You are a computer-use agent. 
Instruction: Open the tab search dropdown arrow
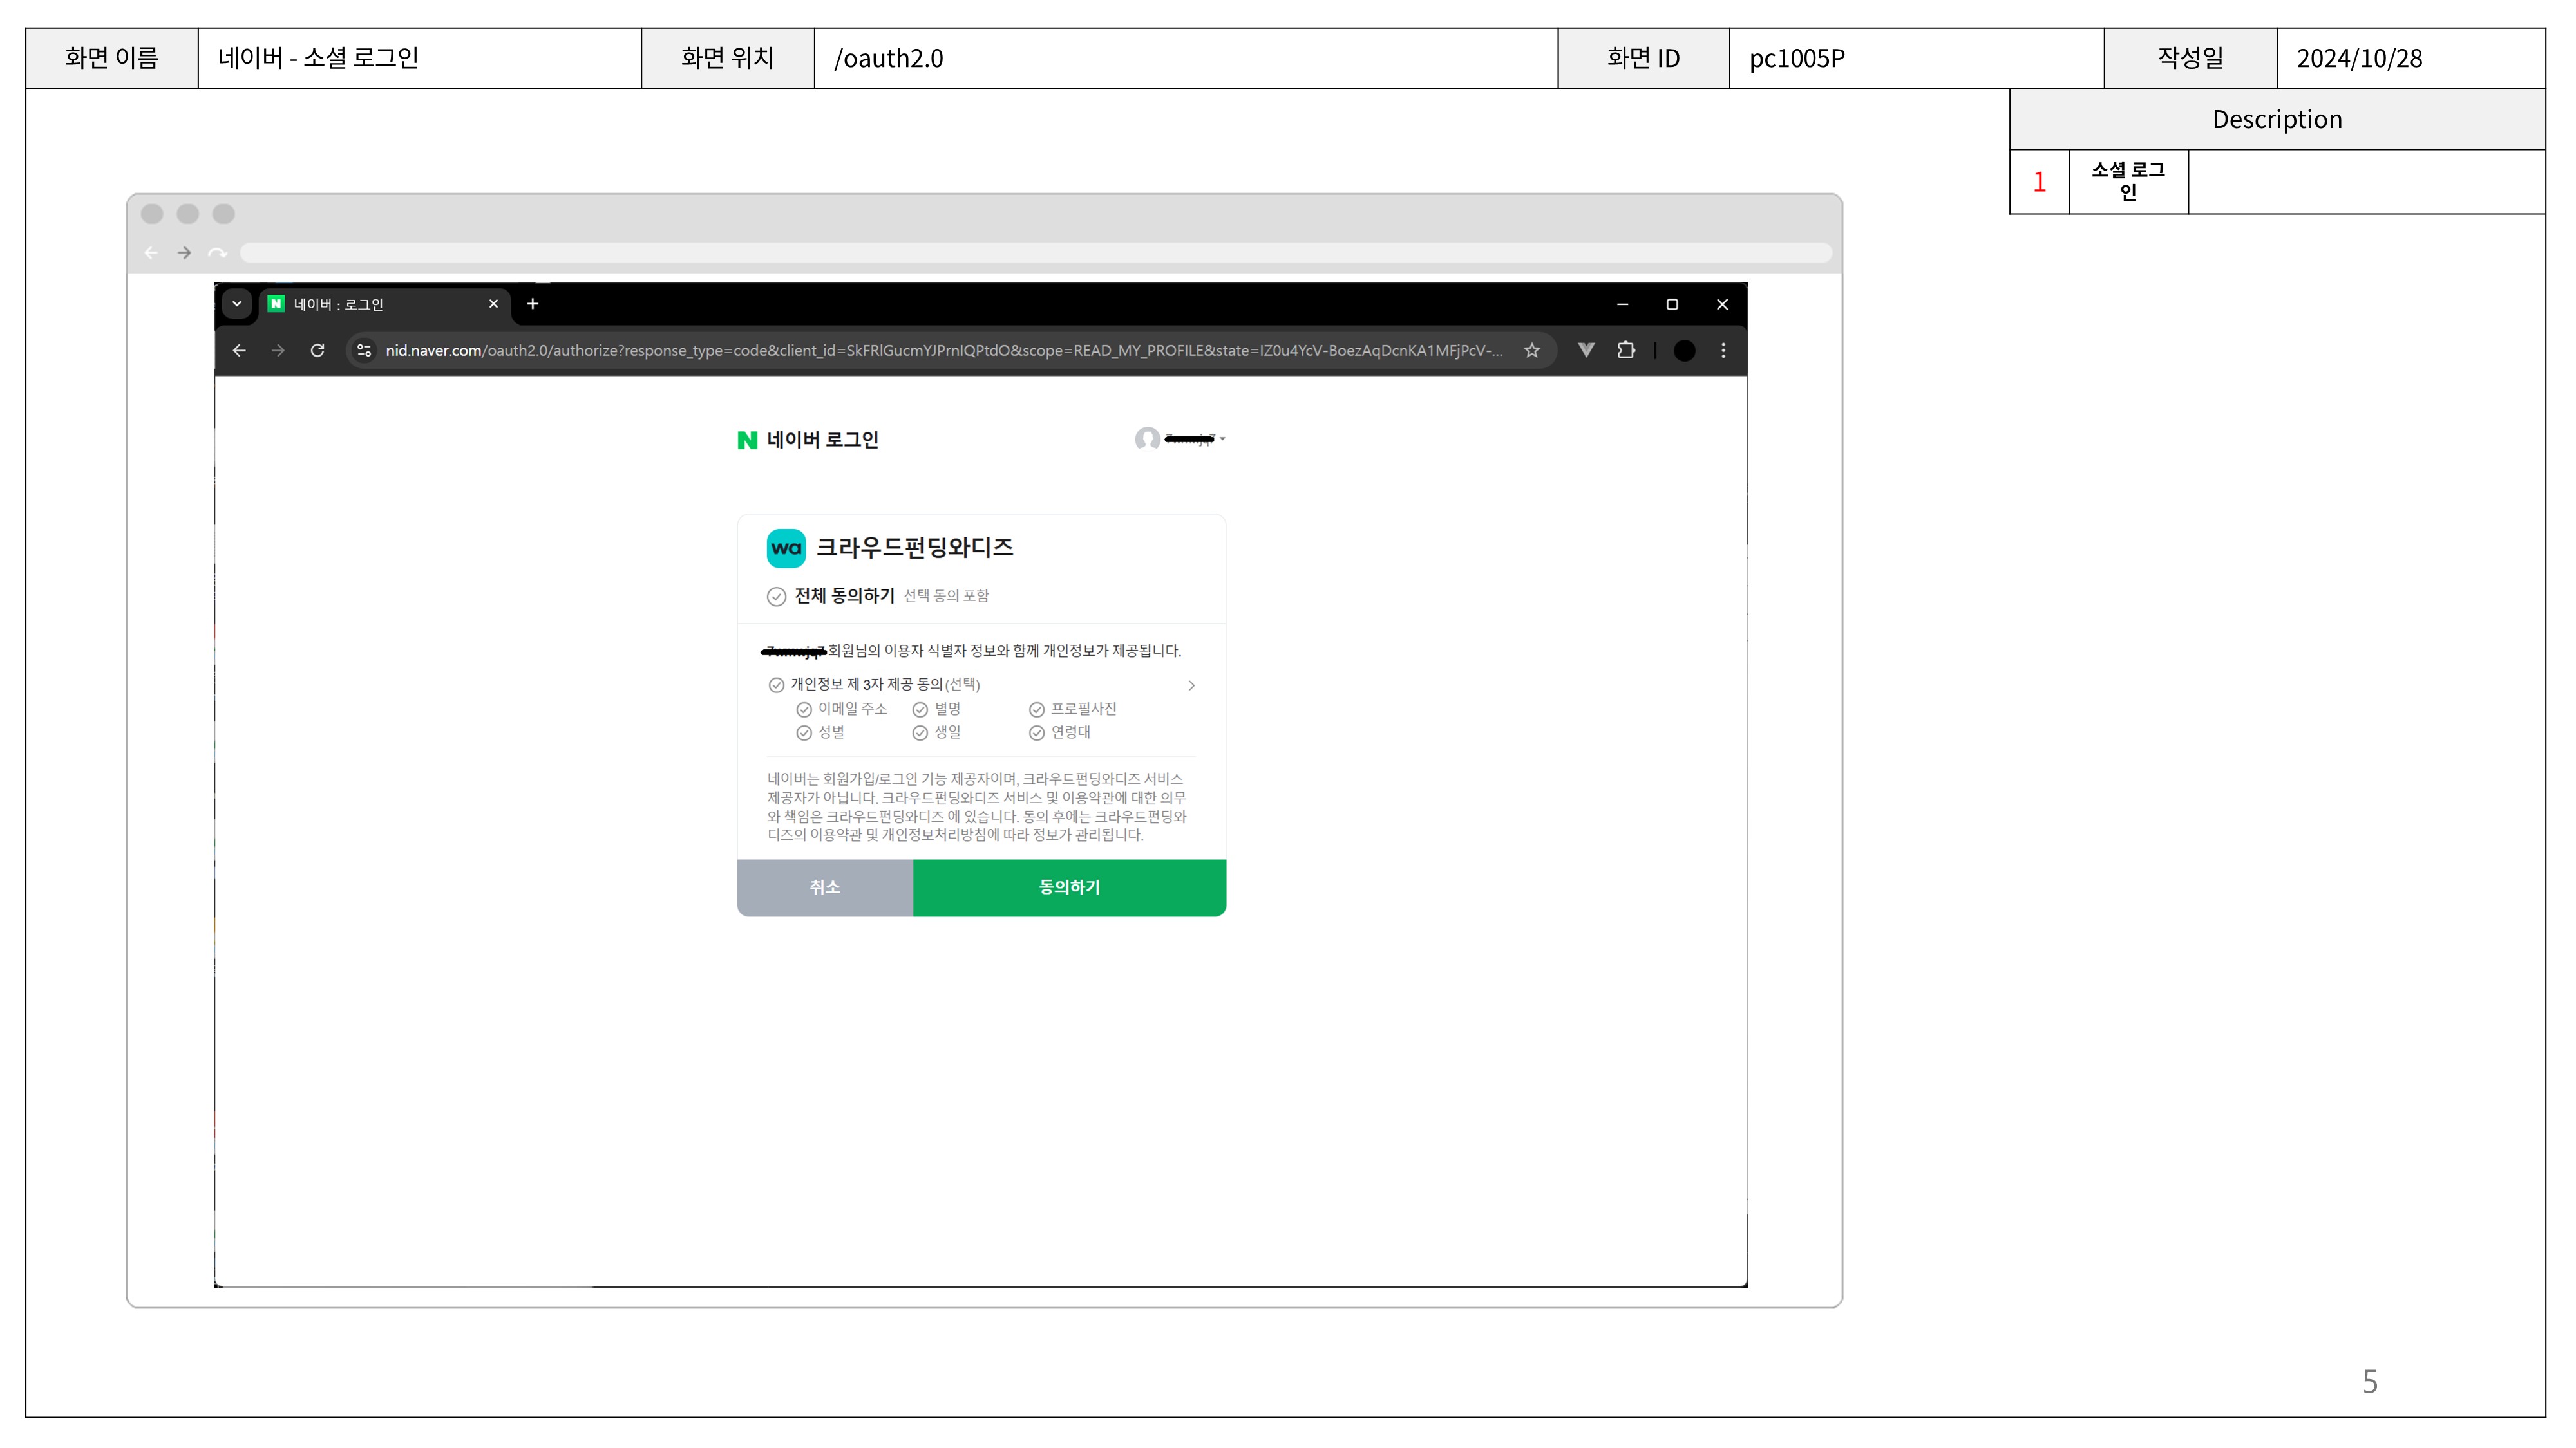point(237,304)
